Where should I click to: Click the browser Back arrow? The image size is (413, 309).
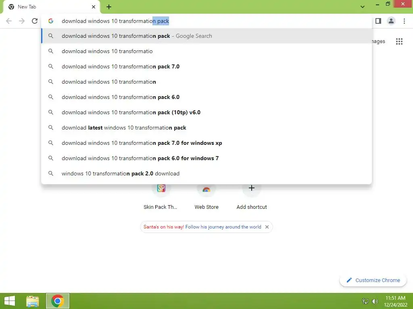pos(9,21)
